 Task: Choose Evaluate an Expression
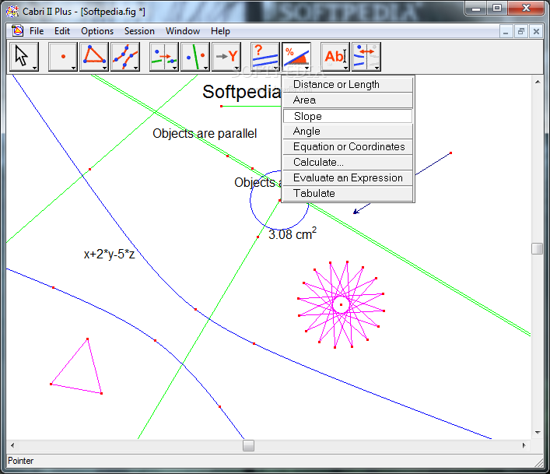[x=348, y=178]
